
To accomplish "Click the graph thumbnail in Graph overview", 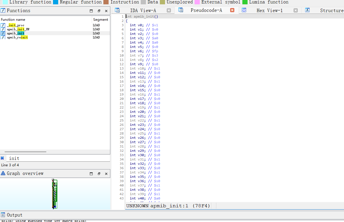I will 54,194.
